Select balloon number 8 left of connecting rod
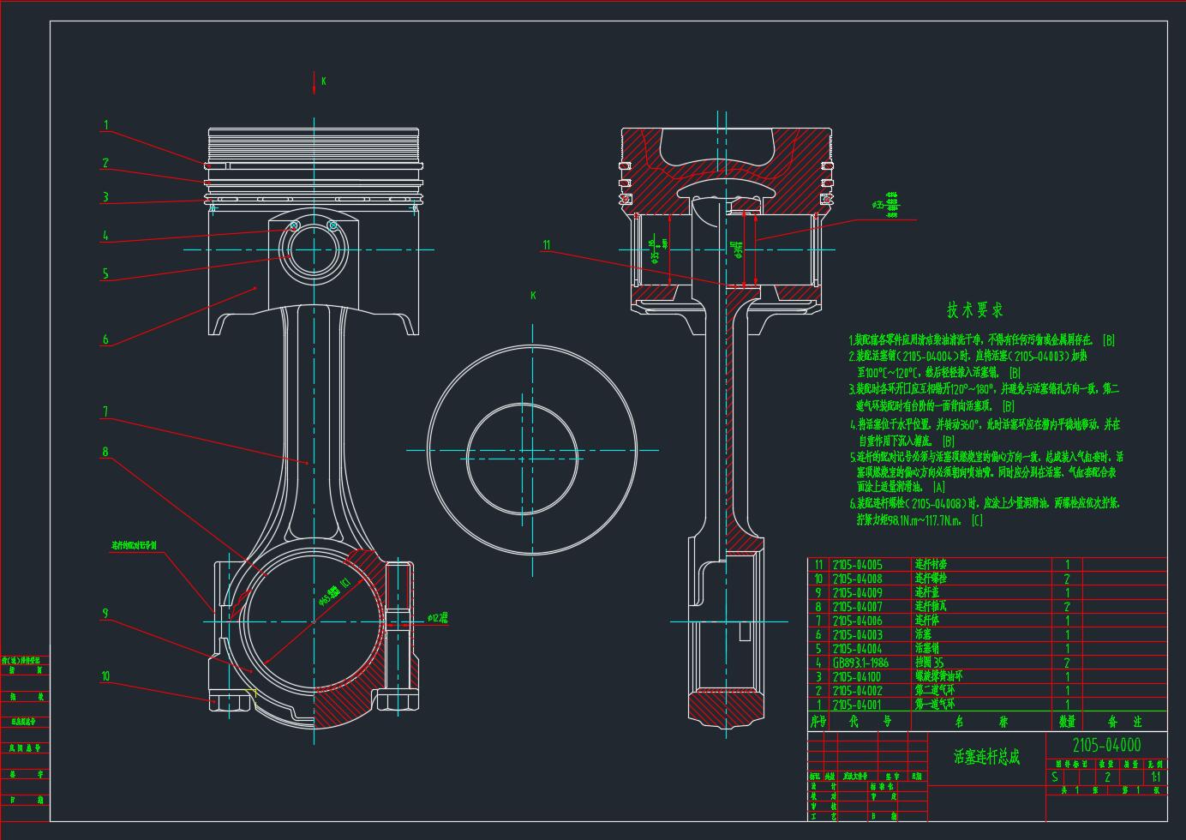 (105, 452)
